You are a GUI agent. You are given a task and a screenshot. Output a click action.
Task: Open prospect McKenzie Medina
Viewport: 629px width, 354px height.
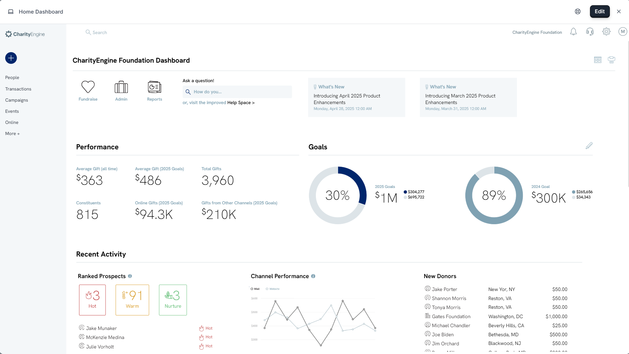point(105,337)
